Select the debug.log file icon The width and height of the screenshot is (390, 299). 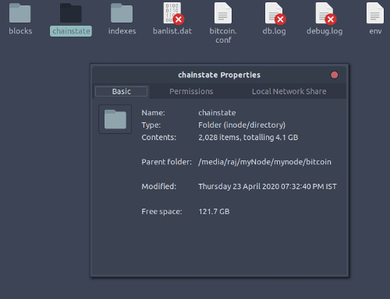pyautogui.click(x=326, y=13)
